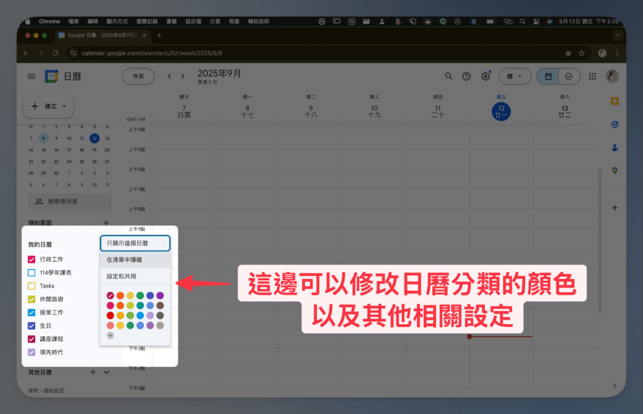Open the main menu hamburger icon
The width and height of the screenshot is (643, 414).
coord(31,76)
